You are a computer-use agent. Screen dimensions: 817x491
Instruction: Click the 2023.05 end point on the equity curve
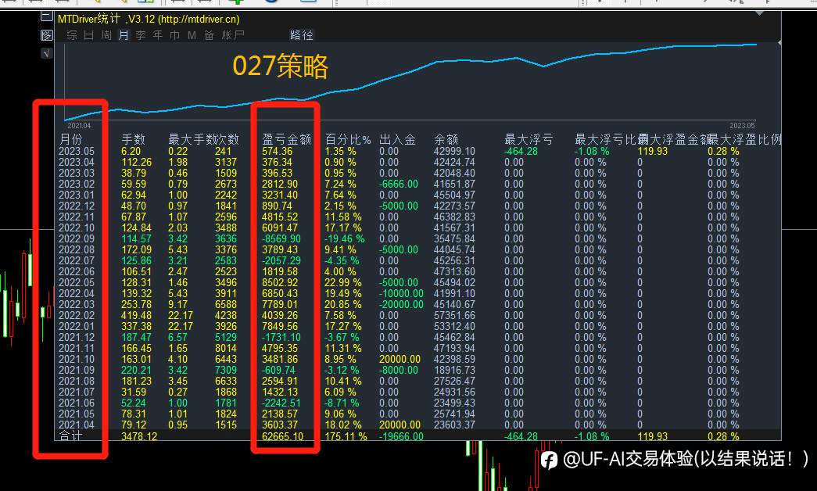click(757, 45)
